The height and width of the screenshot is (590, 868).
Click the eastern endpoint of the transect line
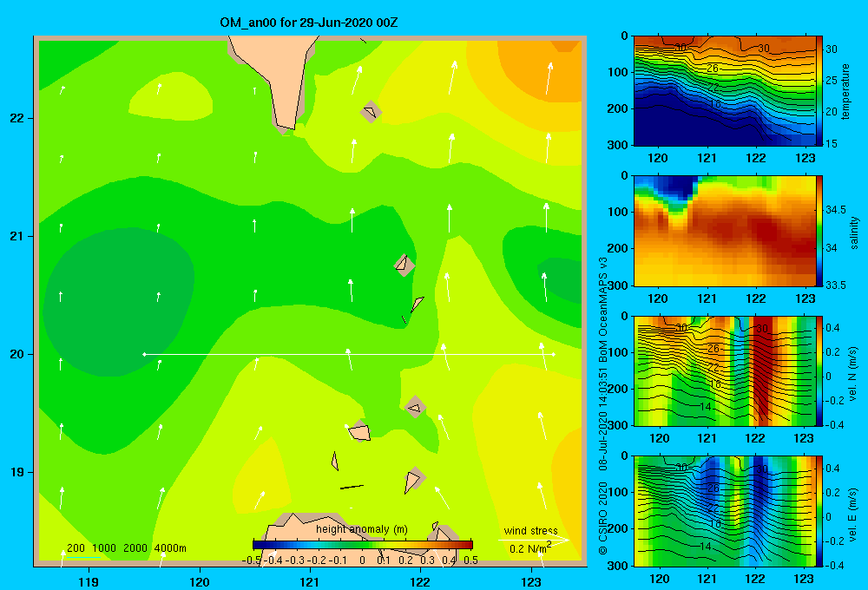[554, 354]
